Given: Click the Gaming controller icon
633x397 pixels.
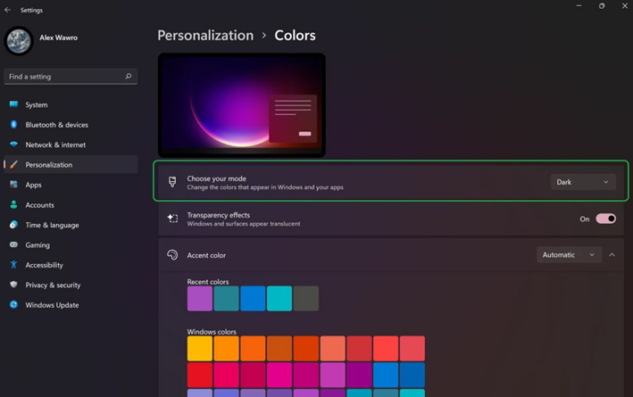Looking at the screenshot, I should click(x=13, y=245).
